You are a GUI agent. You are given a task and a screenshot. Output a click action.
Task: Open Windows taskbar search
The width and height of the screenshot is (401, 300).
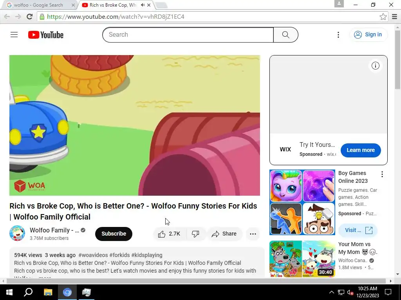pyautogui.click(x=28, y=292)
